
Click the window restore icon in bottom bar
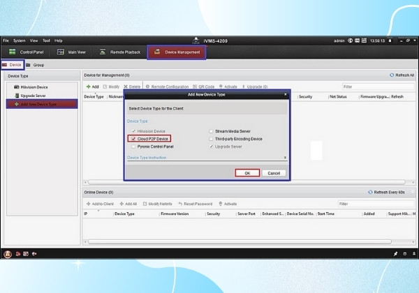click(405, 254)
